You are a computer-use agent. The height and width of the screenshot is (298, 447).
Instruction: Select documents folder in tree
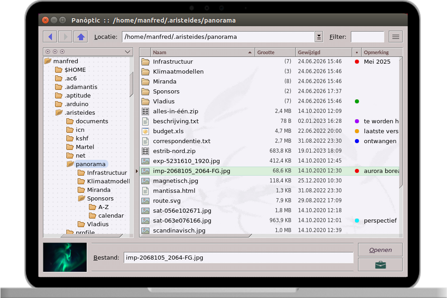pyautogui.click(x=92, y=121)
